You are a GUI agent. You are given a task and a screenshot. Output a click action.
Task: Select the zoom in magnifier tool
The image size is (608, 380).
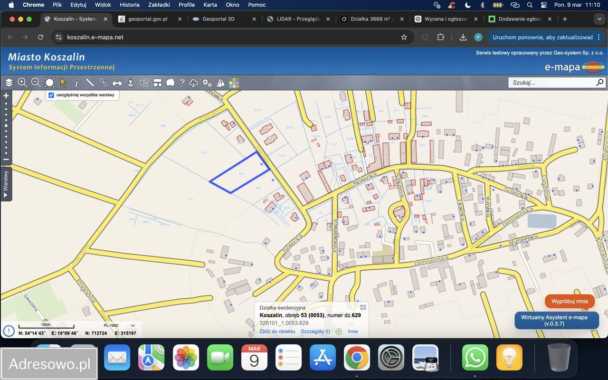pyautogui.click(x=22, y=83)
